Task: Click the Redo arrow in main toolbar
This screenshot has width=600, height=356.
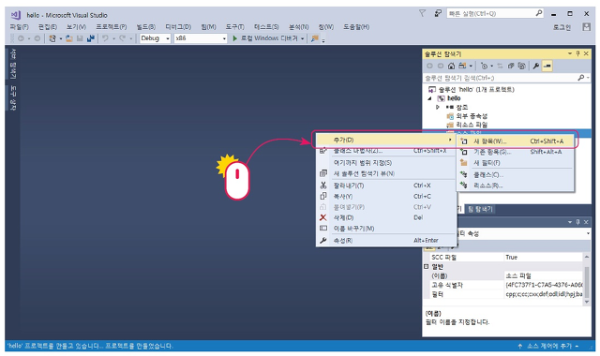Action: (x=122, y=38)
